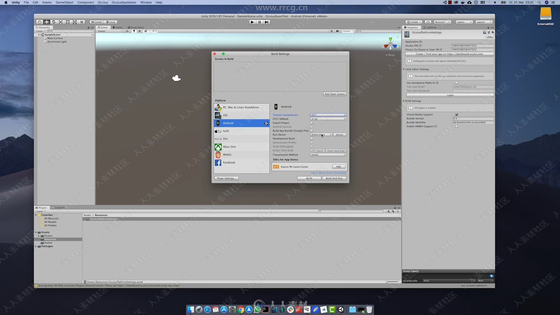Expand the Packages folder in Project
Image resolution: width=560 pixels, height=315 pixels.
[x=36, y=246]
